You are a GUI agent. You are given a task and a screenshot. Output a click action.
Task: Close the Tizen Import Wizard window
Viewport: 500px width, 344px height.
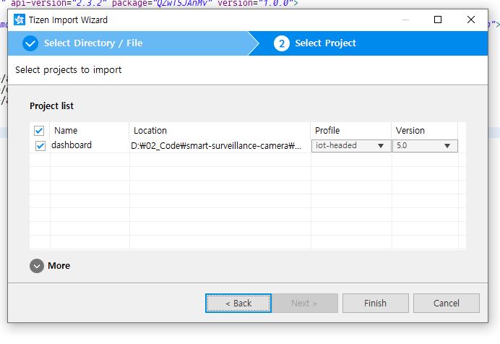pyautogui.click(x=470, y=20)
